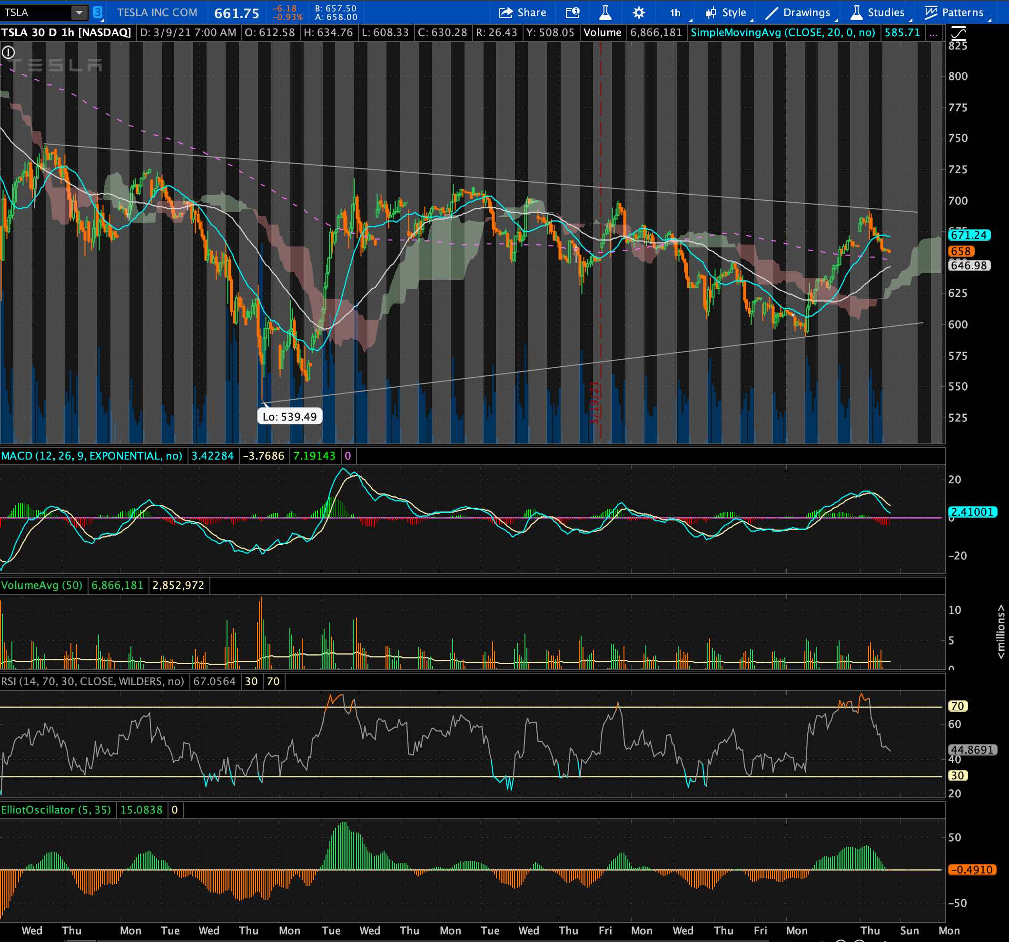Click the price axis scaling curve icon

pyautogui.click(x=959, y=33)
